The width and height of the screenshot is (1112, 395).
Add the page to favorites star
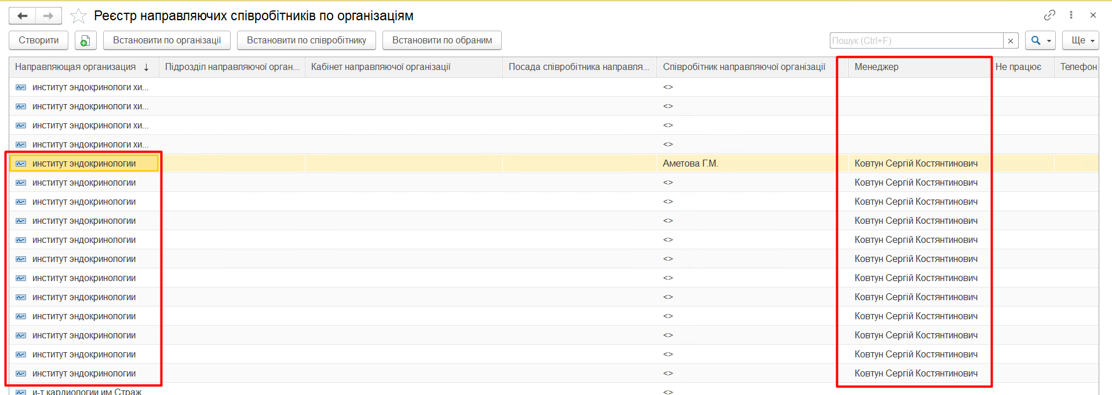[x=78, y=16]
